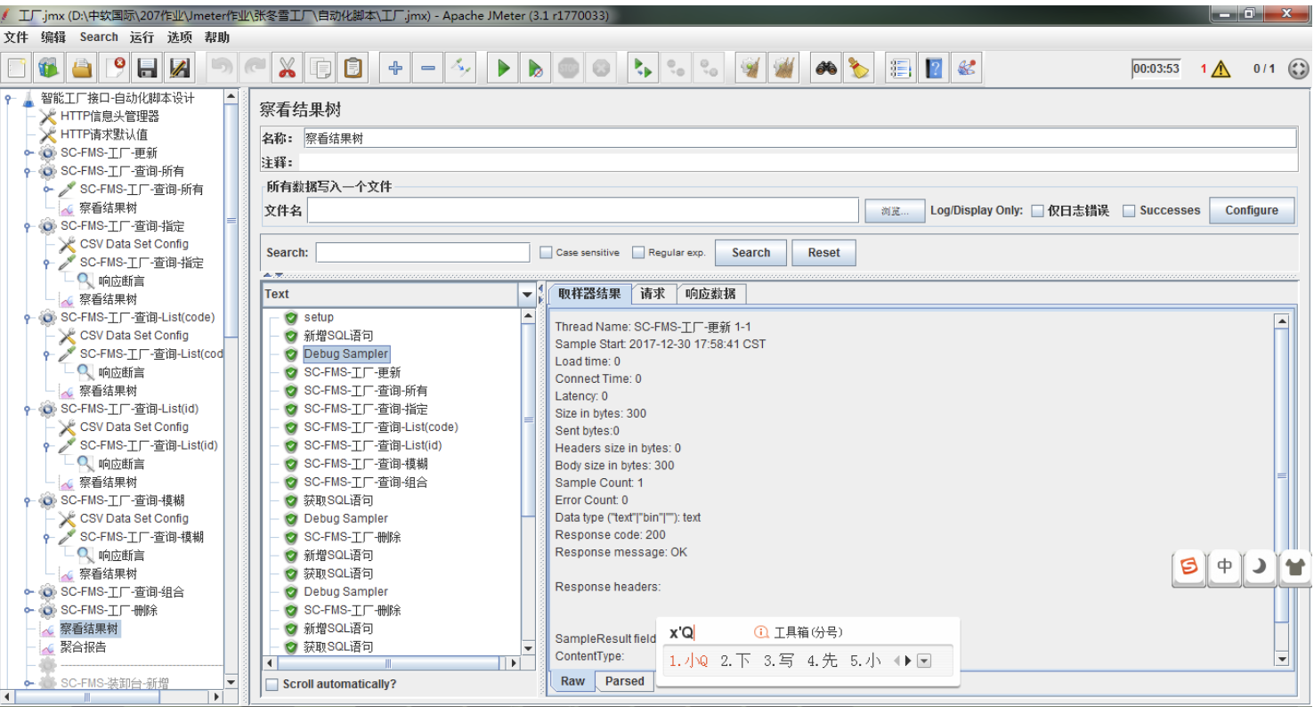Screen dimensions: 1314x707
Task: Select the setup sample result
Action: pyautogui.click(x=319, y=318)
